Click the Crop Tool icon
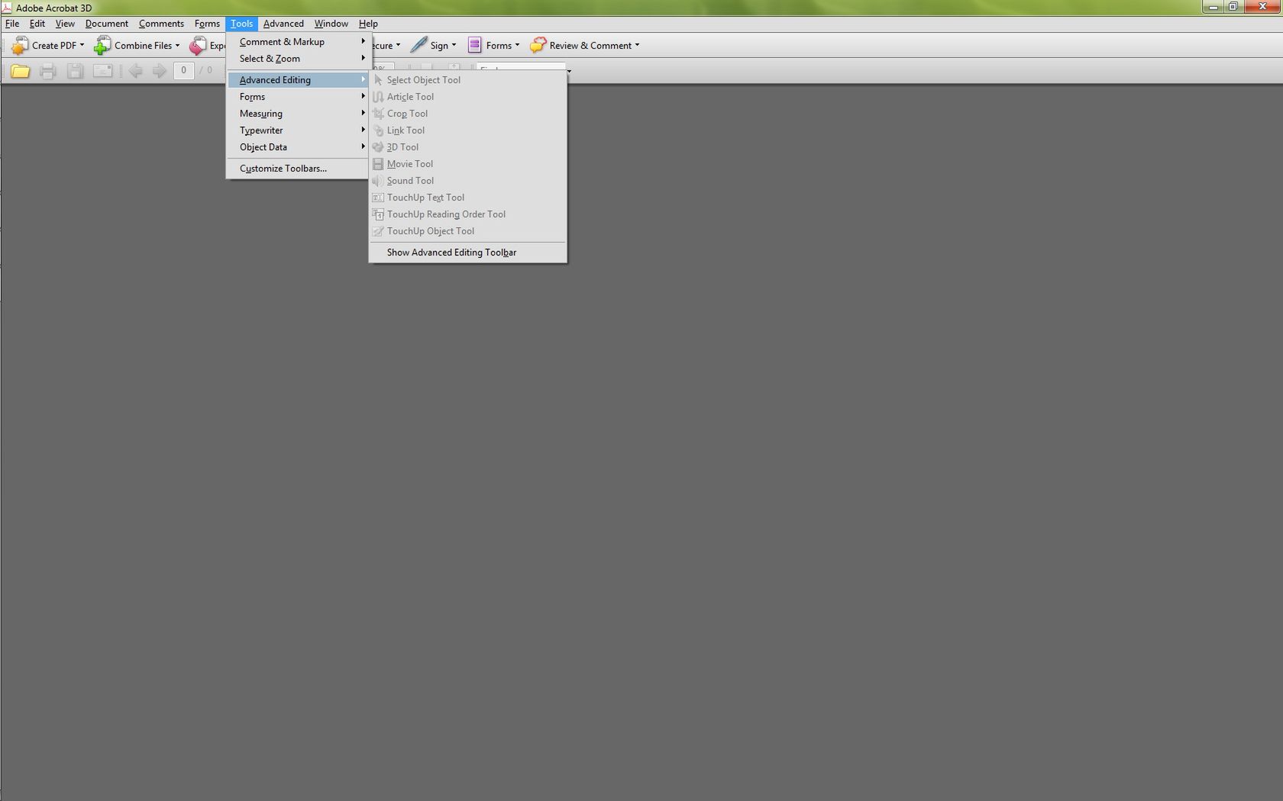Image resolution: width=1283 pixels, height=801 pixels. [378, 114]
